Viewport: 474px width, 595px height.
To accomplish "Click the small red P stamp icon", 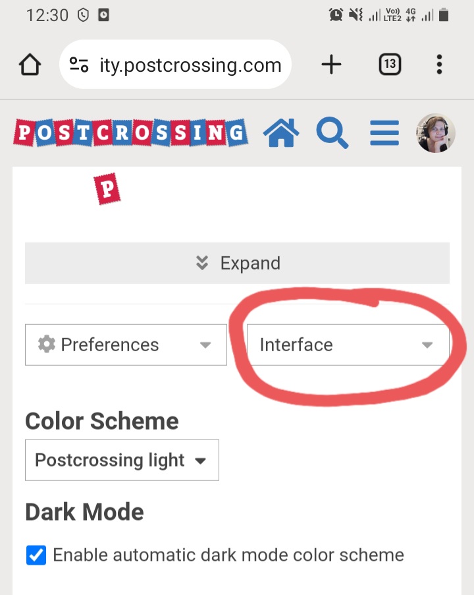I will point(107,188).
